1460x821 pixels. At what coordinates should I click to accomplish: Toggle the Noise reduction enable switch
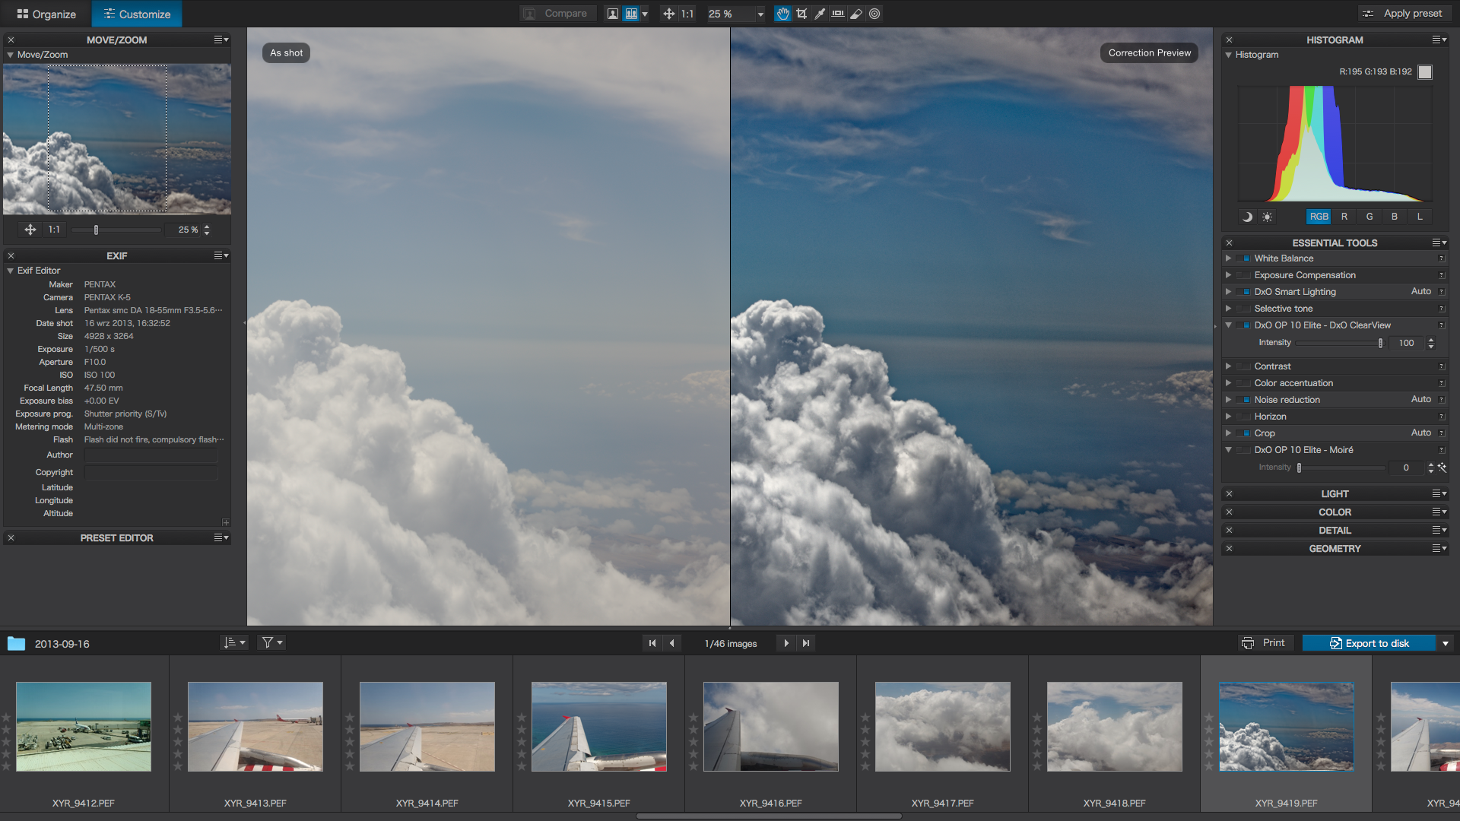pos(1245,400)
